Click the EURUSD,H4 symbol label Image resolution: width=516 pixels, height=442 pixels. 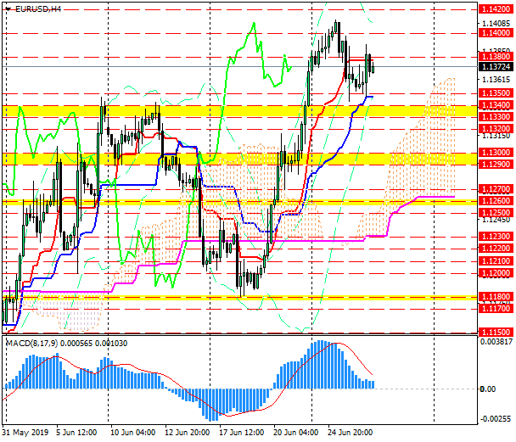38,9
